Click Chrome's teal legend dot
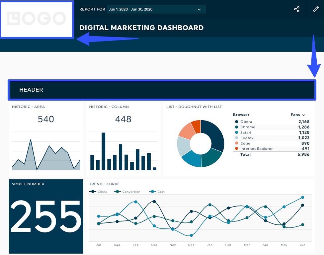 click(237, 127)
